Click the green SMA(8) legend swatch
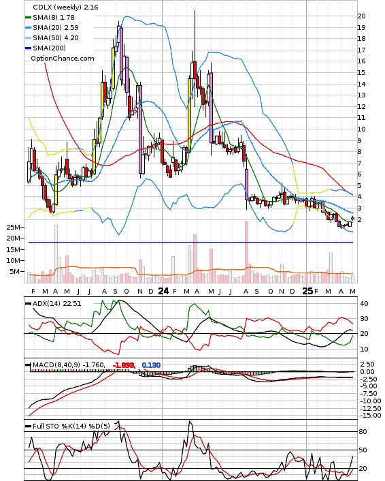The height and width of the screenshot is (481, 385). pos(28,18)
